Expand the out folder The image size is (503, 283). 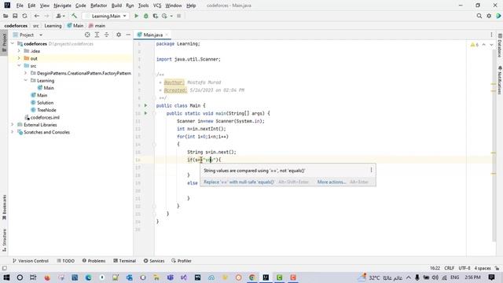click(x=19, y=58)
